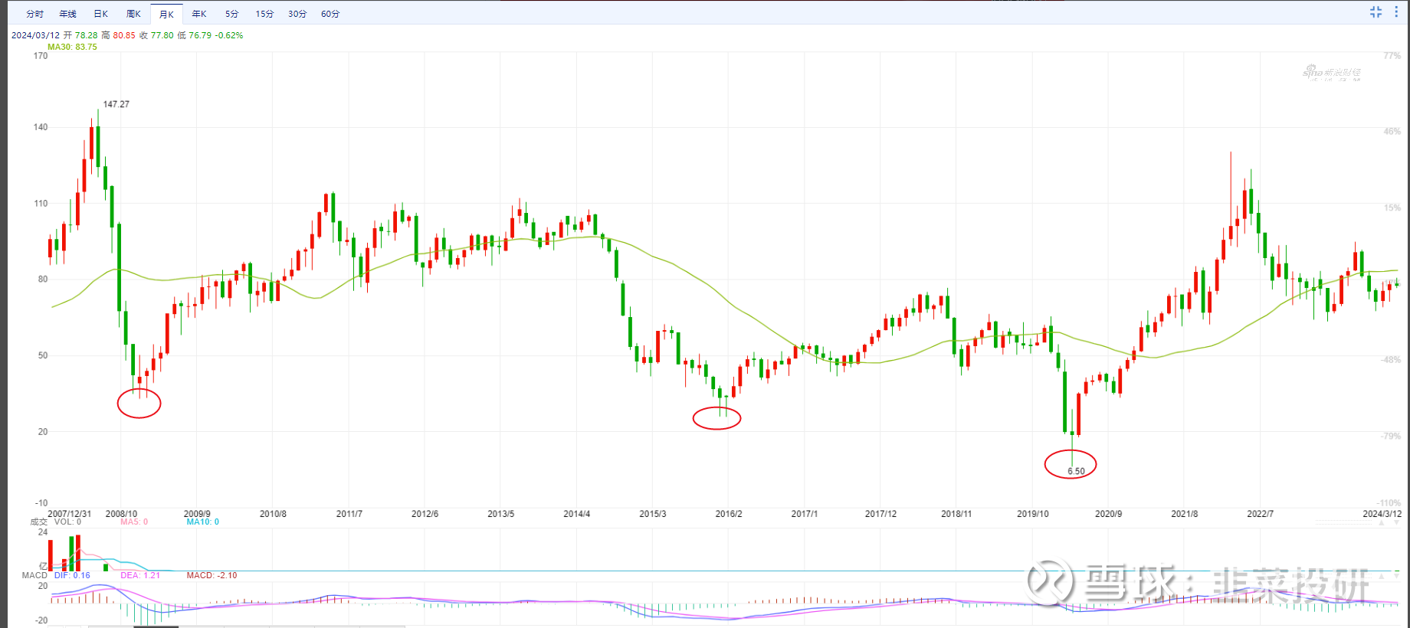Click the 成交 volume indicator label

click(38, 522)
